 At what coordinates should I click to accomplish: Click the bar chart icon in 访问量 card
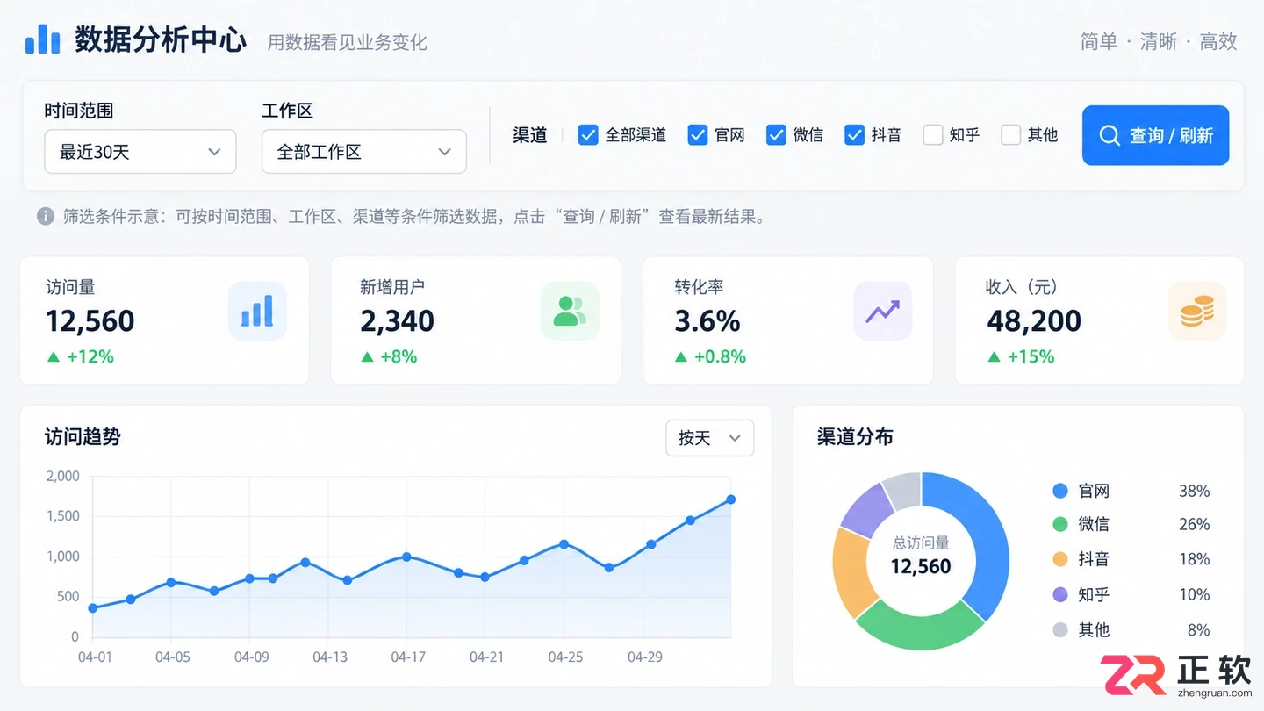257,311
